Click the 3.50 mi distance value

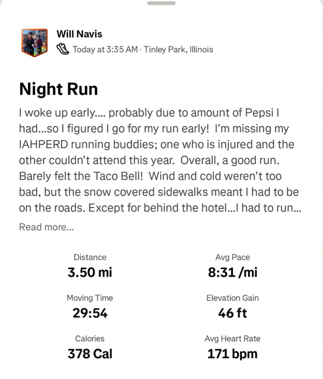(90, 272)
